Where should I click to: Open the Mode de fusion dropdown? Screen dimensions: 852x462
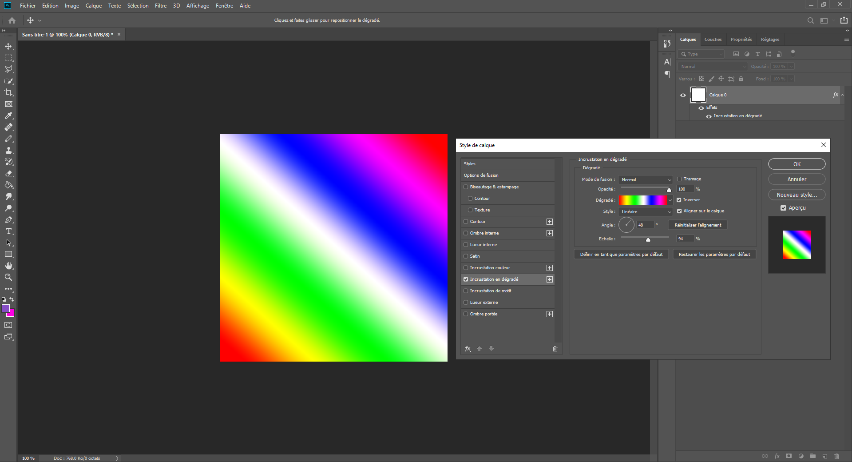point(645,179)
